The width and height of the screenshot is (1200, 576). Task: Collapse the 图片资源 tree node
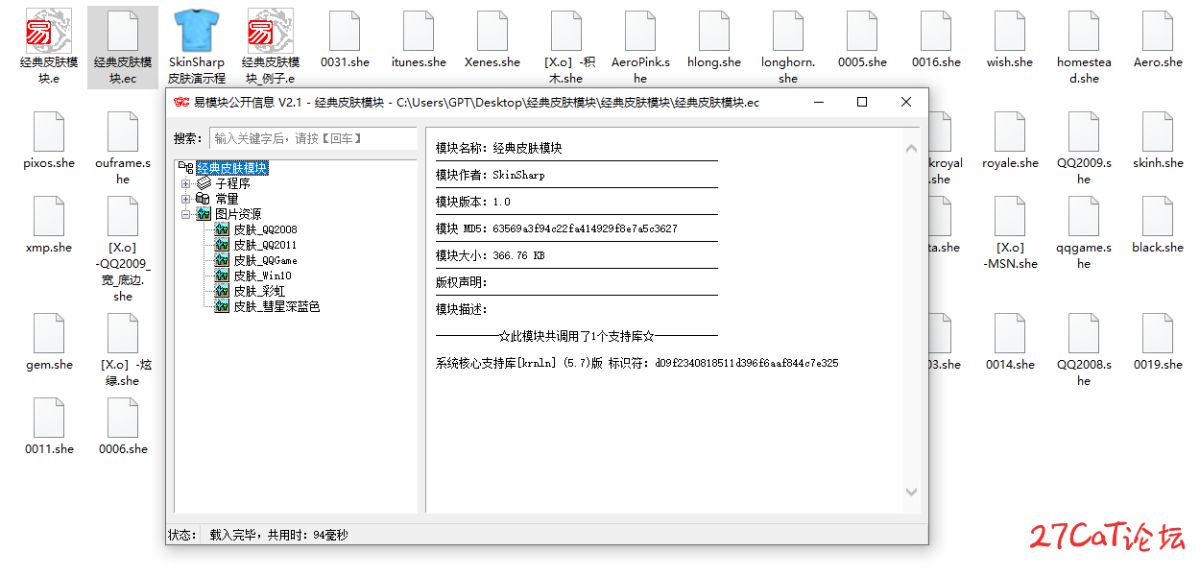[185, 214]
